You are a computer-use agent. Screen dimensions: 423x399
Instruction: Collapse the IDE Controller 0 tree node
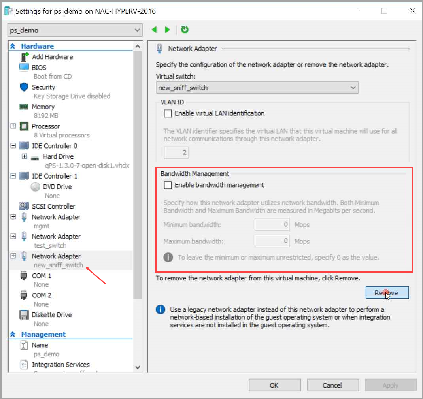13,146
